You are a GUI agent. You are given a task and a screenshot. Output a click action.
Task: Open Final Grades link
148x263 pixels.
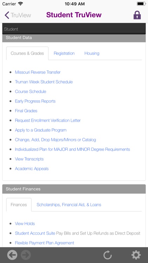coord(26,111)
